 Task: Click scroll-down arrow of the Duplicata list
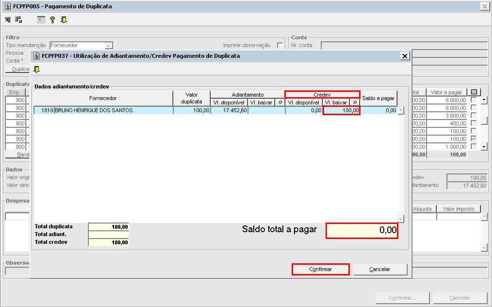pyautogui.click(x=484, y=147)
